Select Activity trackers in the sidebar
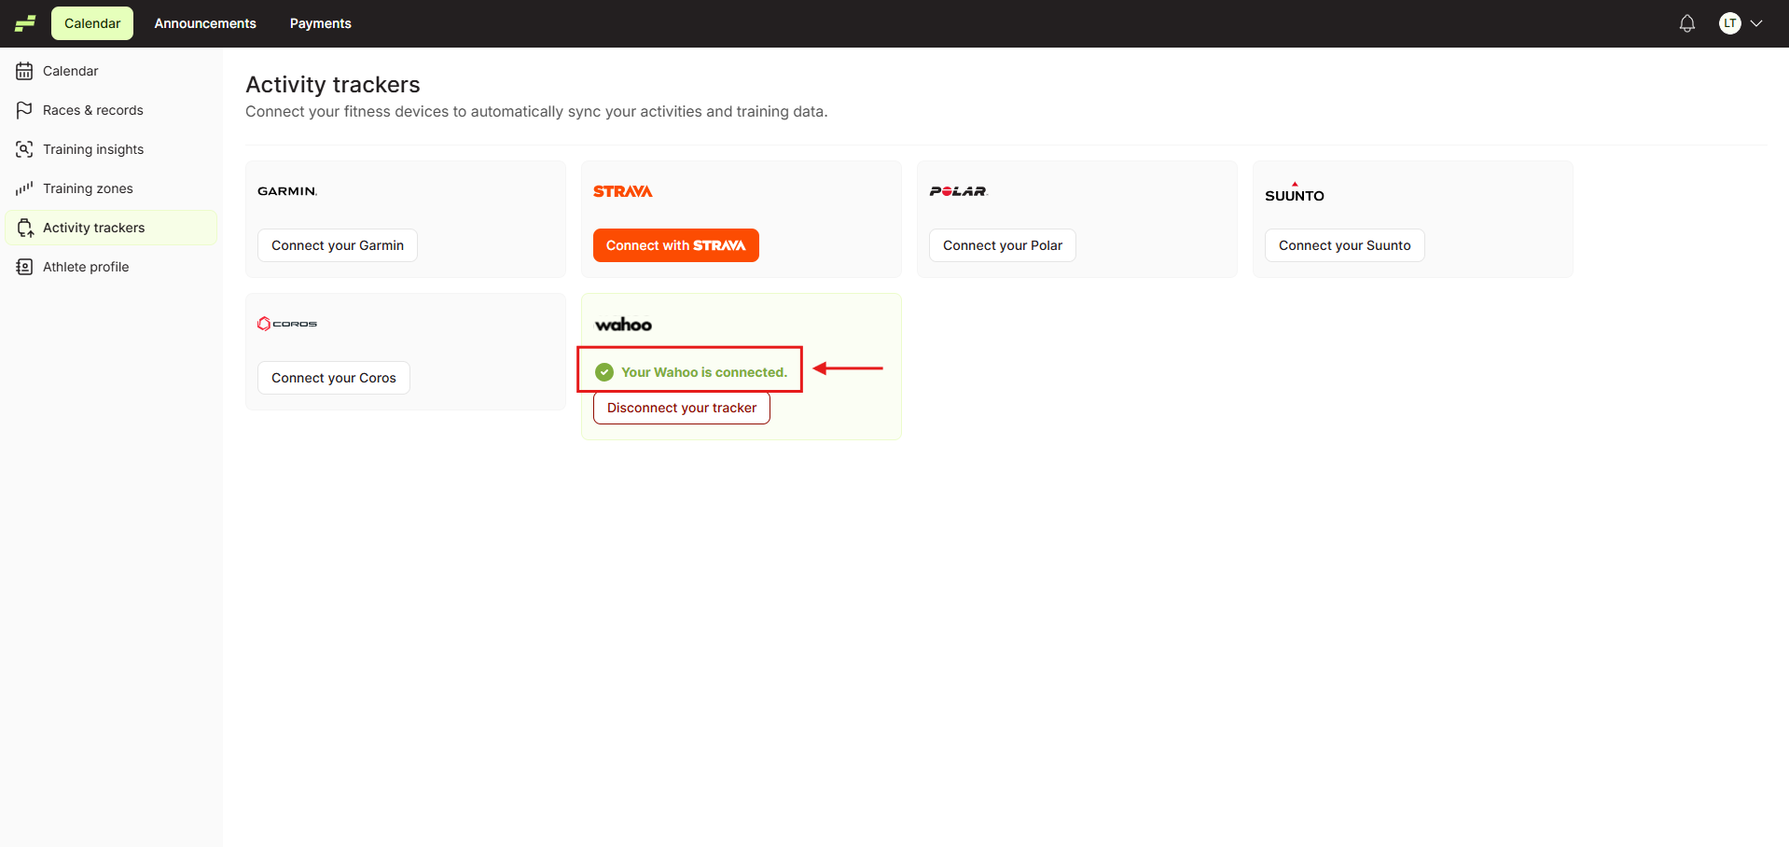The width and height of the screenshot is (1789, 847). point(111,228)
